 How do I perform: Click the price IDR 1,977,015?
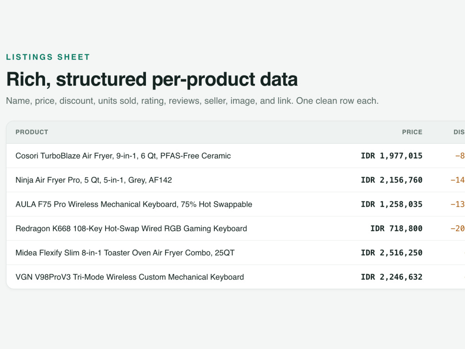point(392,156)
